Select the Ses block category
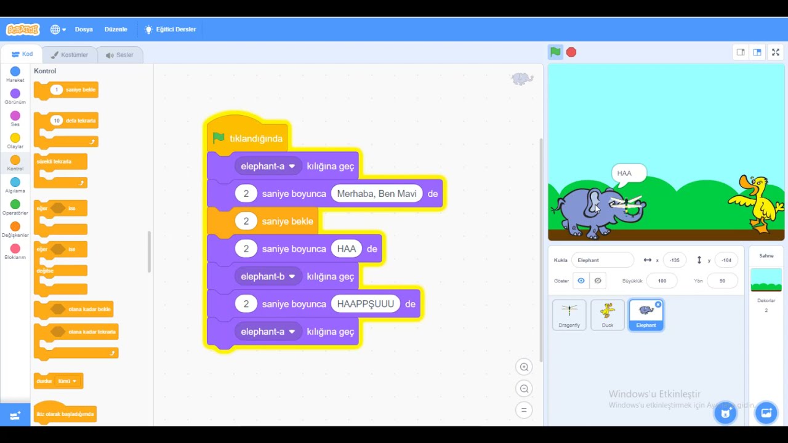 coord(15,119)
